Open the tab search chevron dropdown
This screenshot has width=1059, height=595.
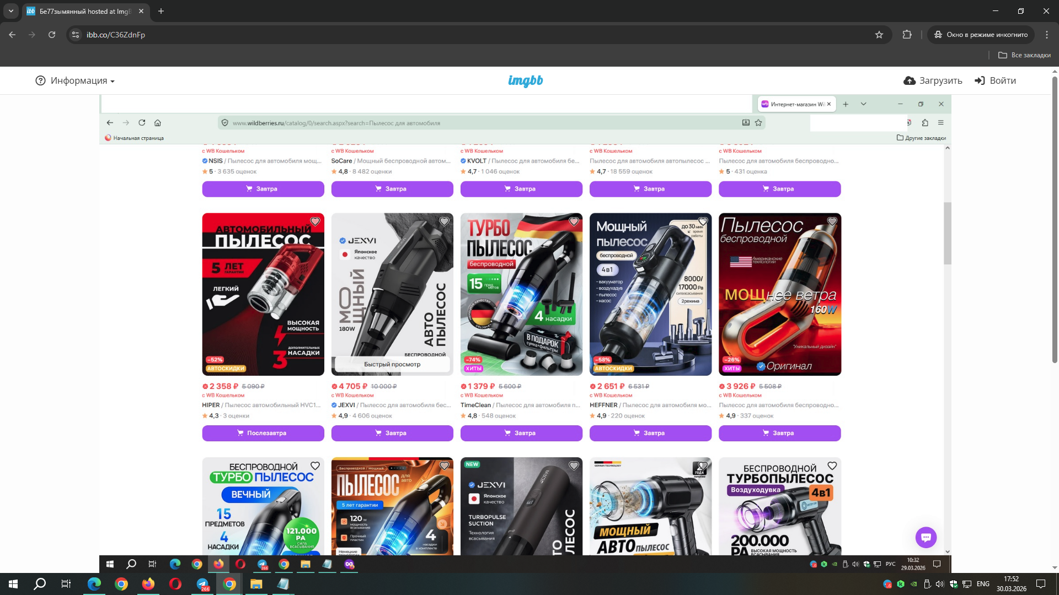point(11,11)
